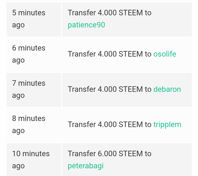The image size is (198, 176).
Task: Click the word STEEM in the patience90 row
Action: click(131, 13)
